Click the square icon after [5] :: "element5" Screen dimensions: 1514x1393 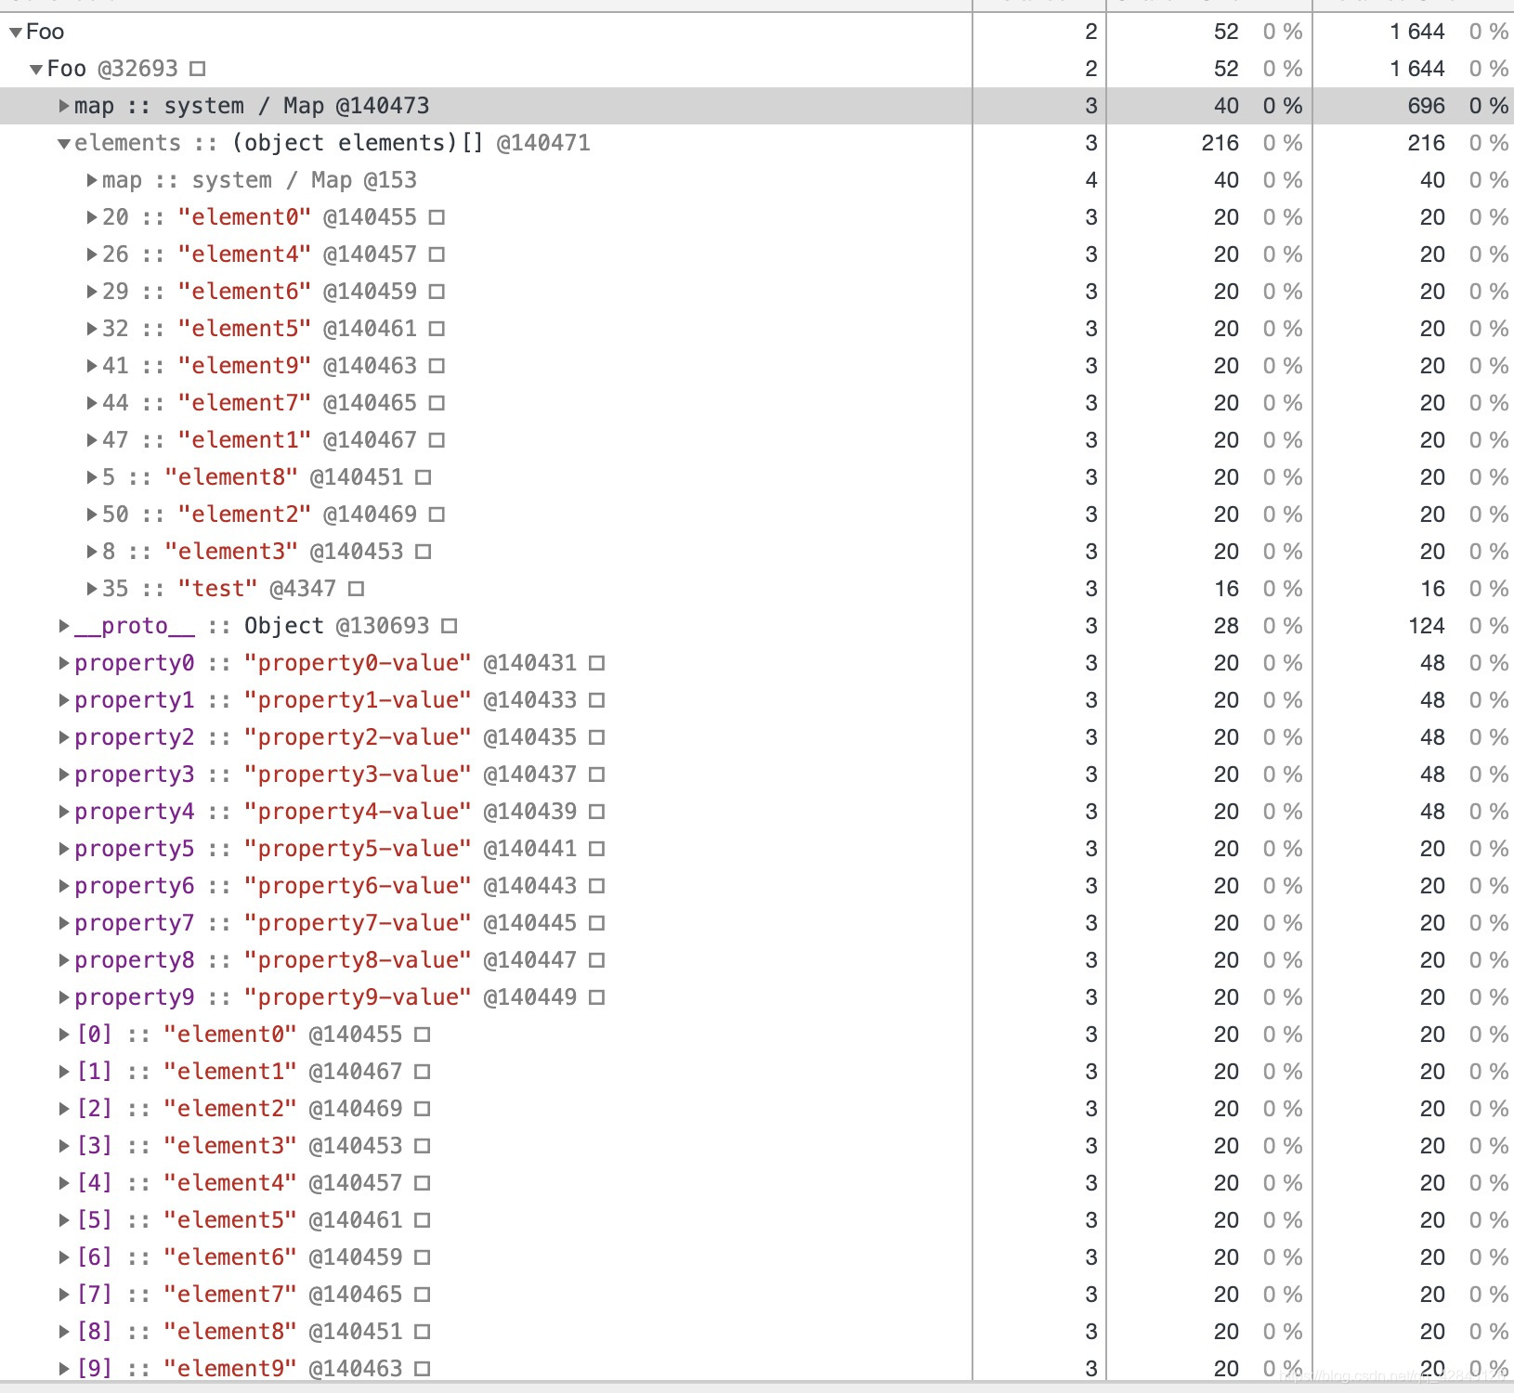click(x=423, y=1220)
